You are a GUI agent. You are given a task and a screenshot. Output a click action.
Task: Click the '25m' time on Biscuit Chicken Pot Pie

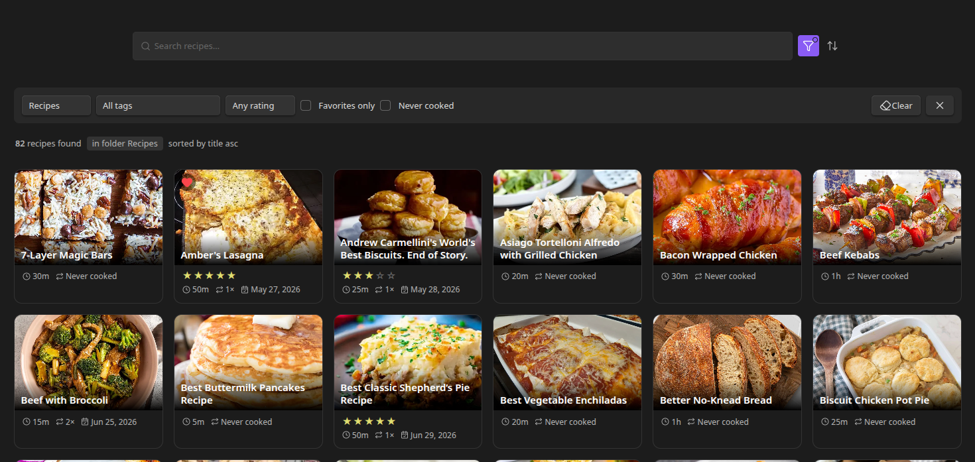click(840, 422)
